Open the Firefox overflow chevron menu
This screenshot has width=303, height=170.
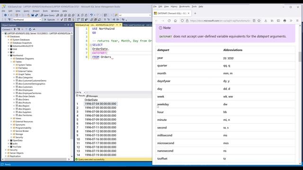(291, 21)
